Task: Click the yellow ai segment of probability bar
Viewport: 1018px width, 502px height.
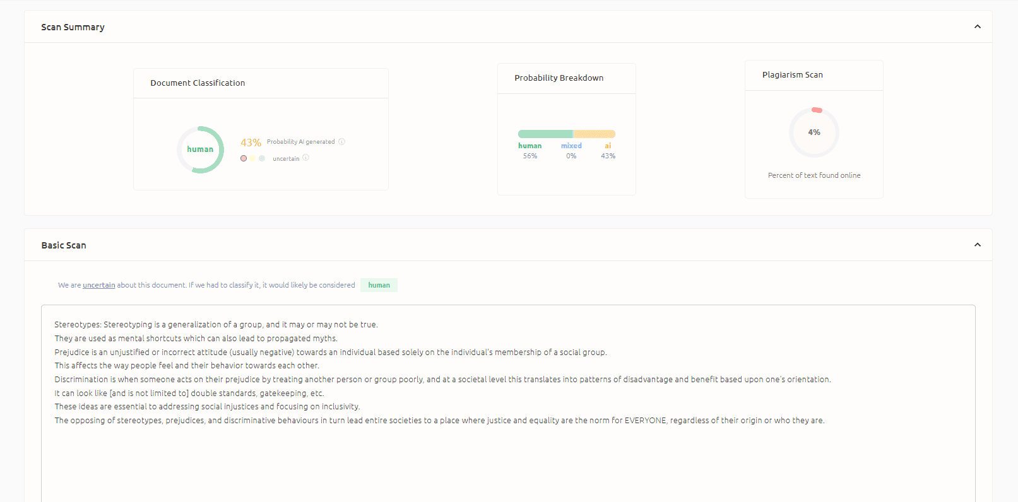Action: (595, 134)
